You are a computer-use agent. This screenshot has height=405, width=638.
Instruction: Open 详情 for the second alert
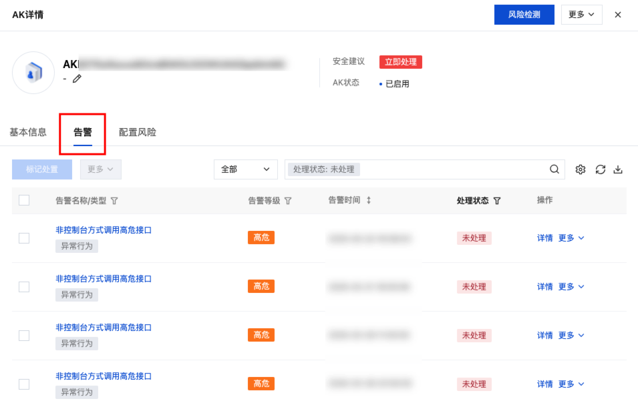pyautogui.click(x=544, y=287)
